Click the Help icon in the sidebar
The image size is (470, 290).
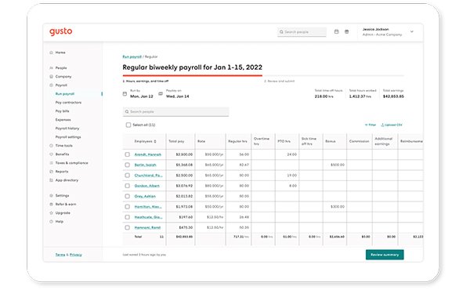(51, 222)
